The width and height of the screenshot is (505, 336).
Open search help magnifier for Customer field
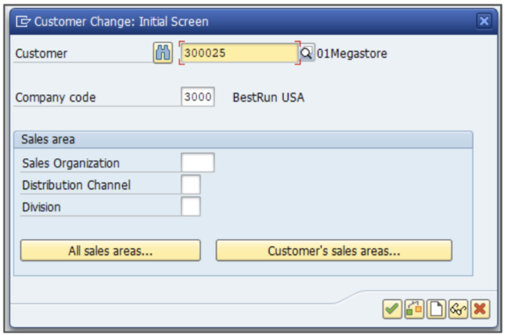coord(307,53)
